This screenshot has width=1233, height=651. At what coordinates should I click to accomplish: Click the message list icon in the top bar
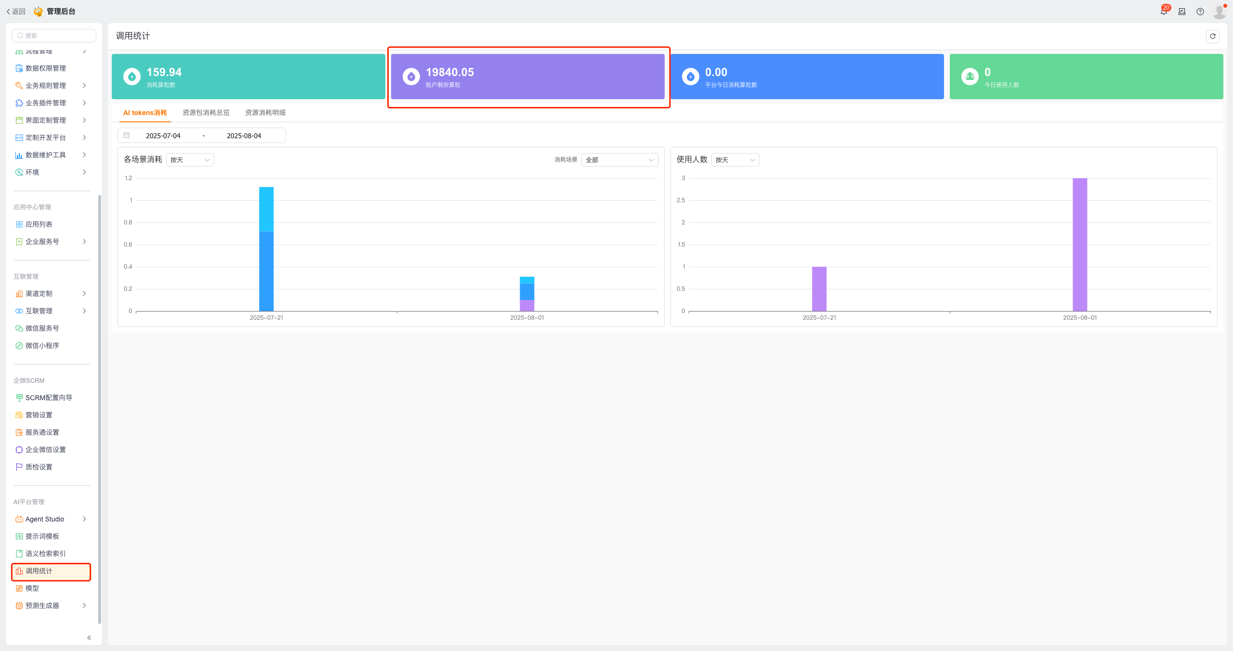coord(1181,12)
